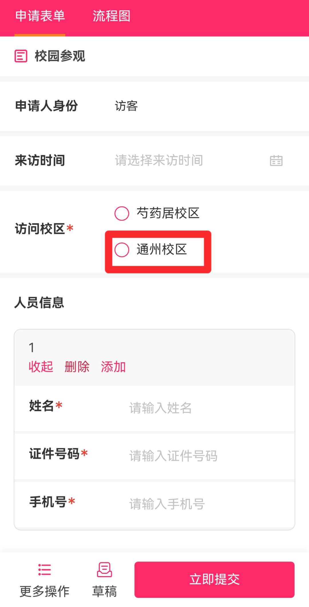Tap the 草稿 draft icon
The height and width of the screenshot is (607, 309).
point(104,570)
